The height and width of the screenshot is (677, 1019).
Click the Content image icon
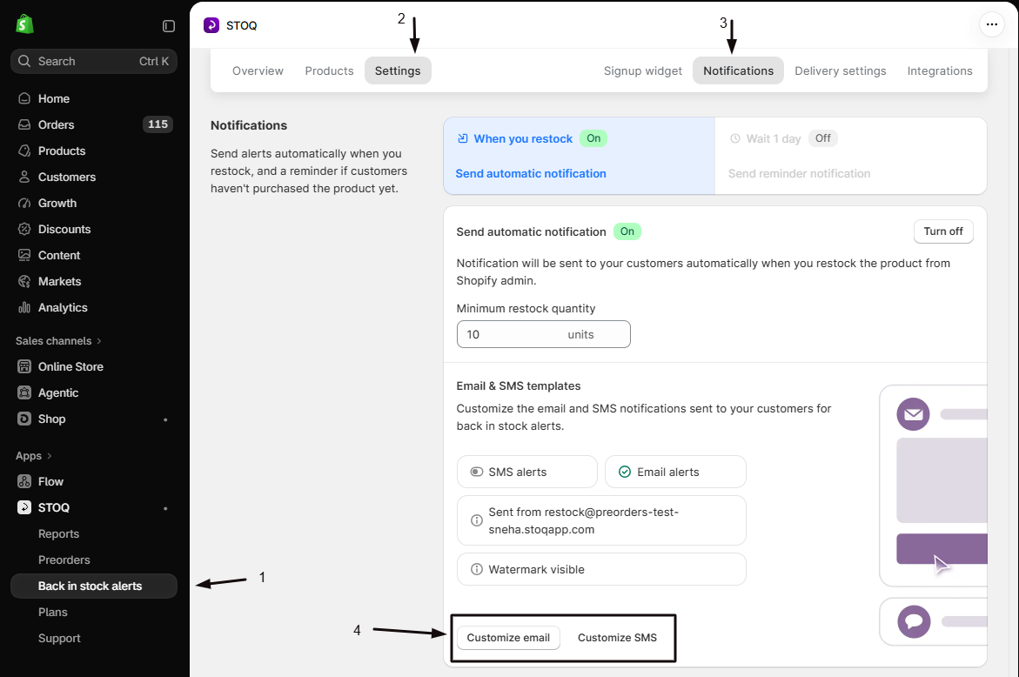point(24,255)
